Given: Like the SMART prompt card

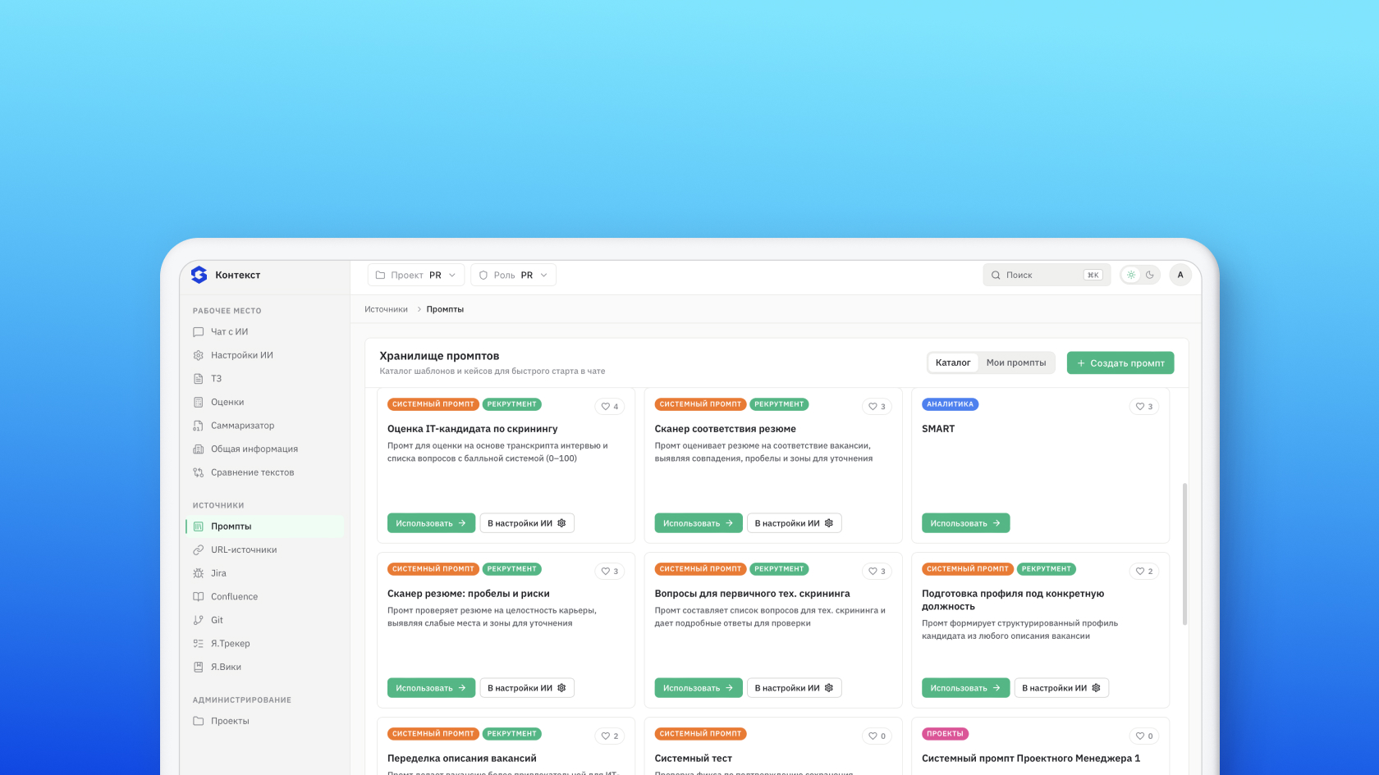Looking at the screenshot, I should (x=1144, y=406).
